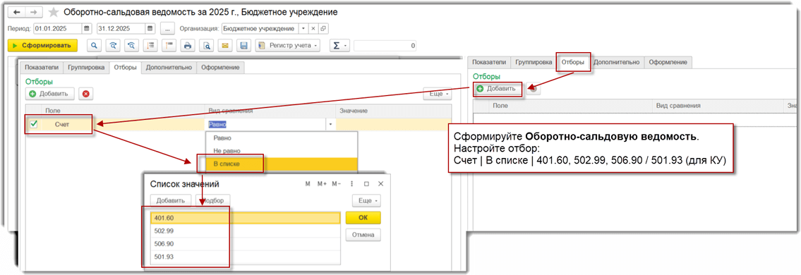This screenshot has width=801, height=275.
Task: Maximize the Список значений window
Action: pos(366,184)
